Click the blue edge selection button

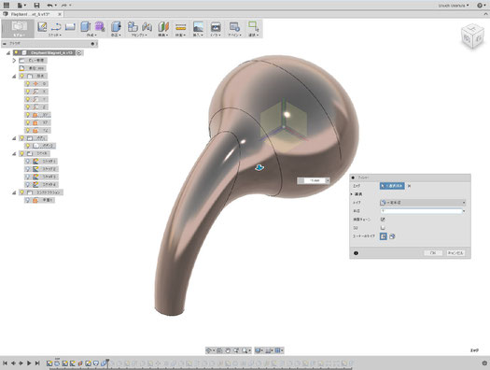pyautogui.click(x=392, y=186)
